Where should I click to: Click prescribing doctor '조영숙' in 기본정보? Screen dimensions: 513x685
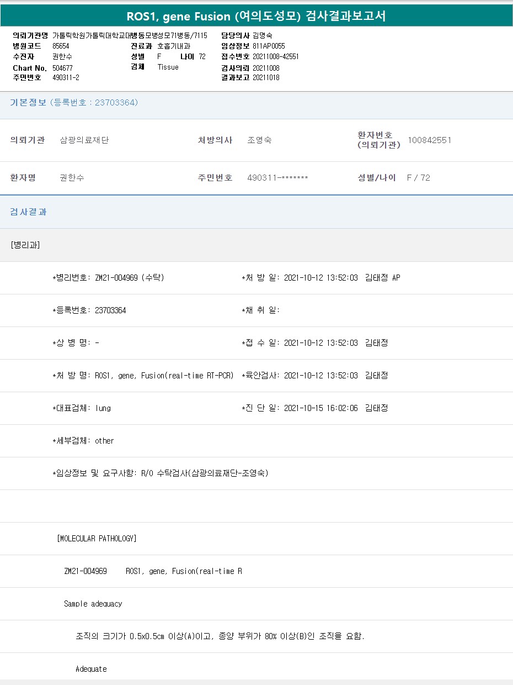[x=259, y=140]
